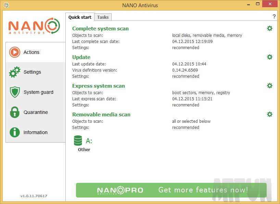This screenshot has height=204, width=280.
Task: Open gear settings for Removable media scan
Action: (269, 114)
